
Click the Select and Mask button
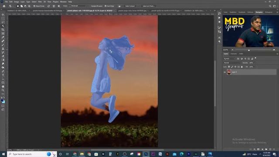pos(148,6)
